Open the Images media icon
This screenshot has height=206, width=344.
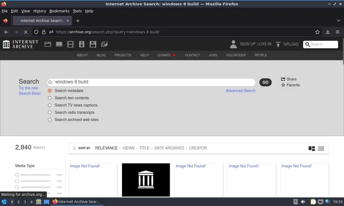[104, 44]
